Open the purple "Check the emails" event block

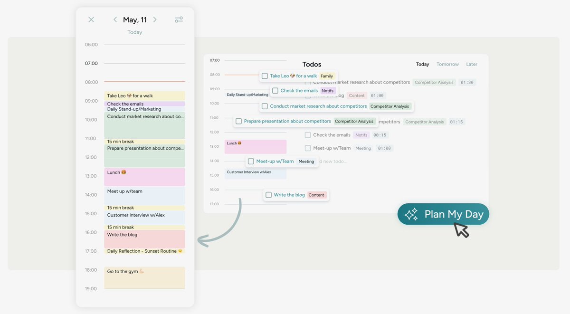point(144,104)
